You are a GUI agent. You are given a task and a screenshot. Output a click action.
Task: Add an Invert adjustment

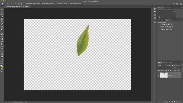162,29
